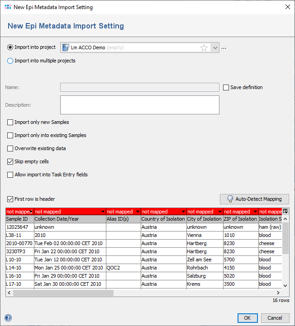Click inside the Description text field
Screen dimensions: 295x326
point(139,105)
